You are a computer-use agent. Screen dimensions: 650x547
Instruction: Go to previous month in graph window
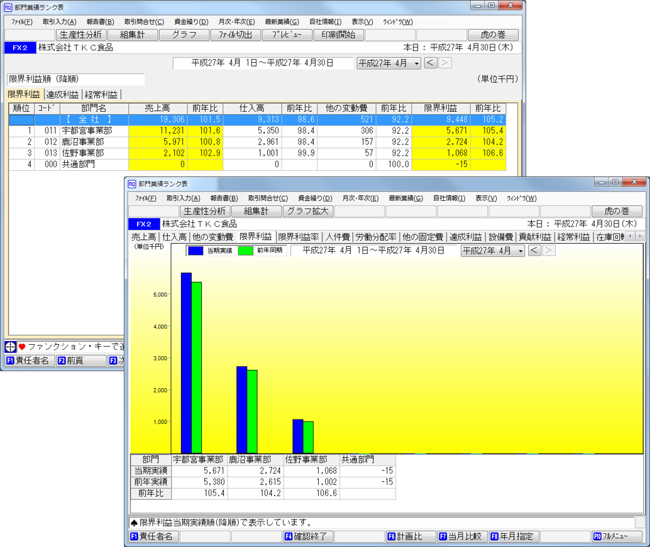[x=534, y=250]
